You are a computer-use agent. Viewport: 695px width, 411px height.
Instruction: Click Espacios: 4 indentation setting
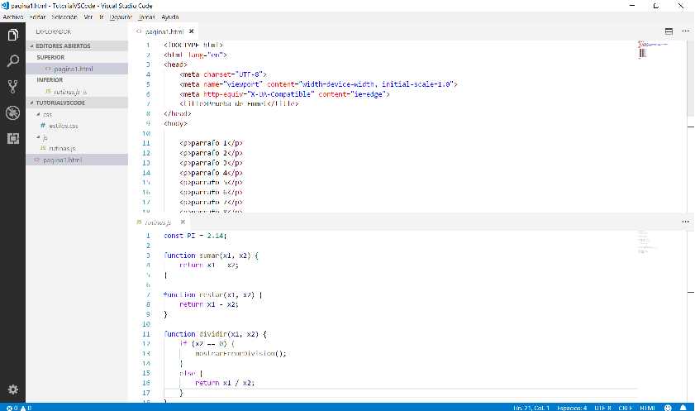(572, 408)
